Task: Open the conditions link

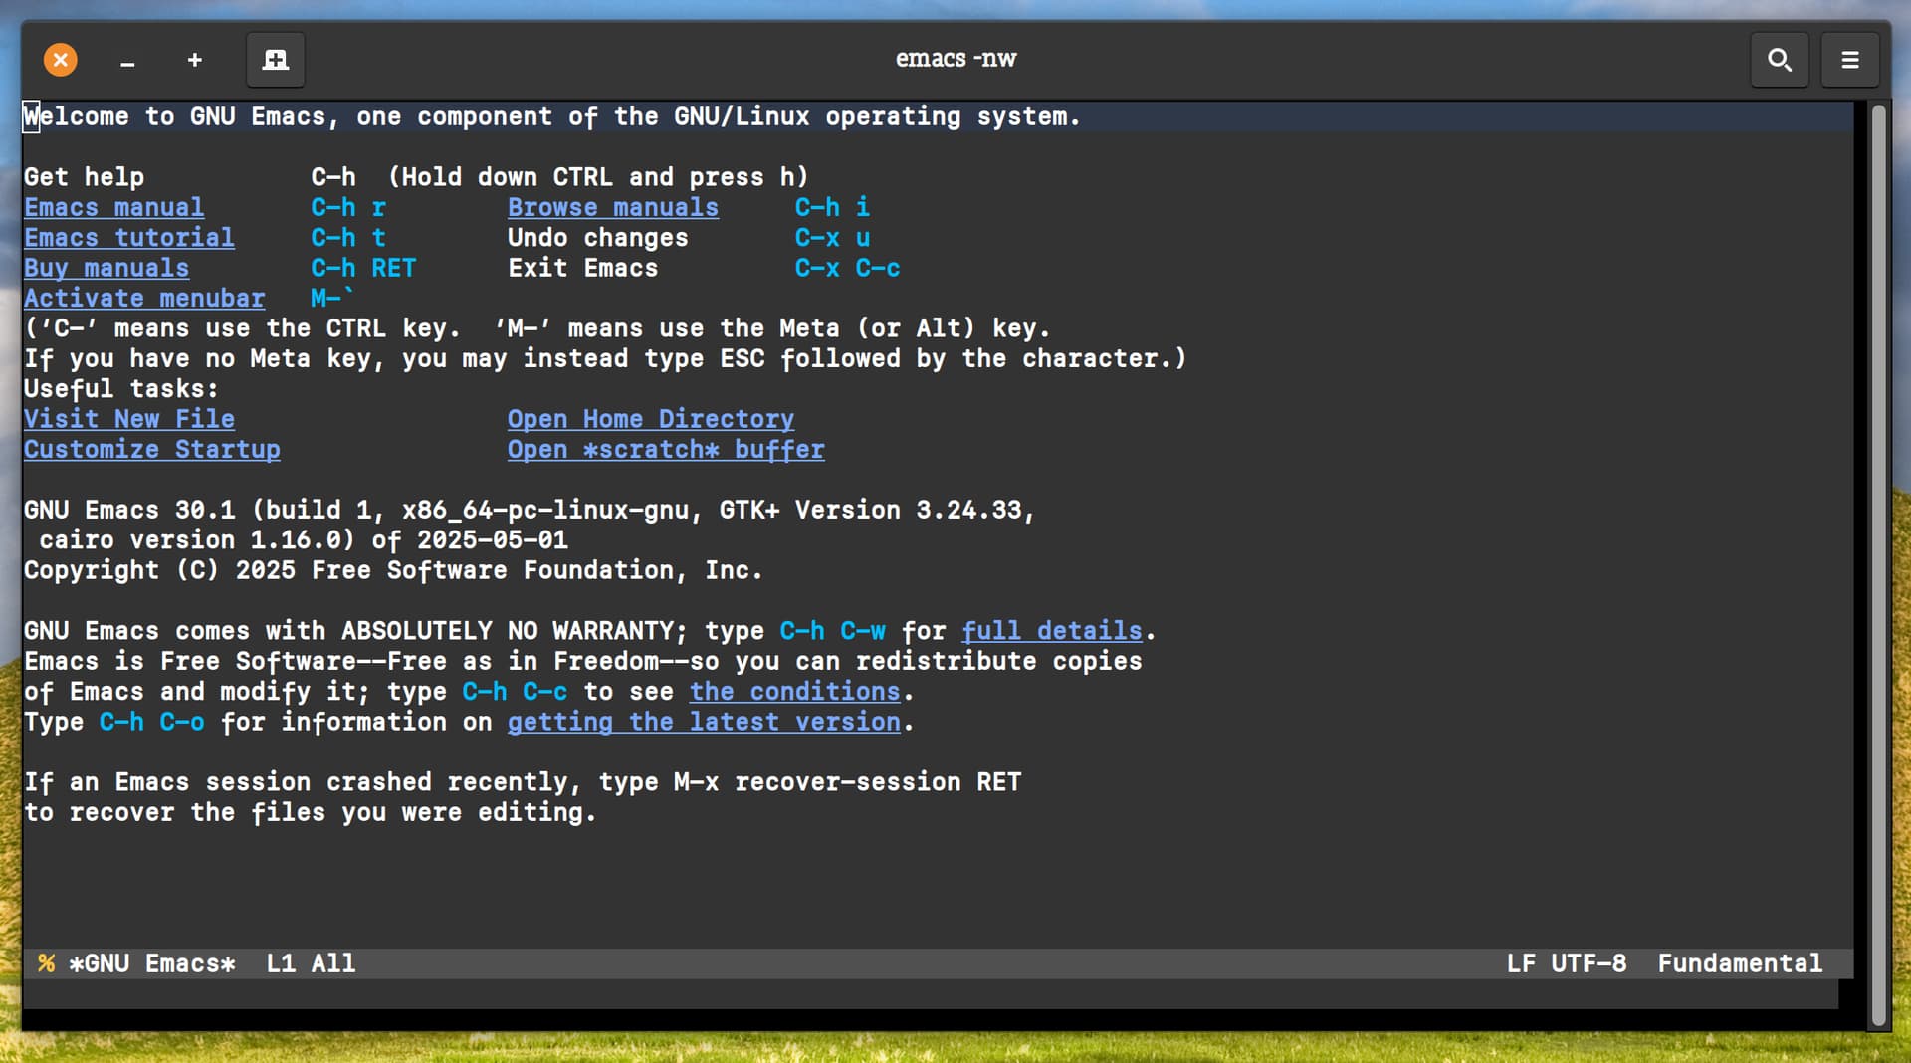Action: click(794, 692)
